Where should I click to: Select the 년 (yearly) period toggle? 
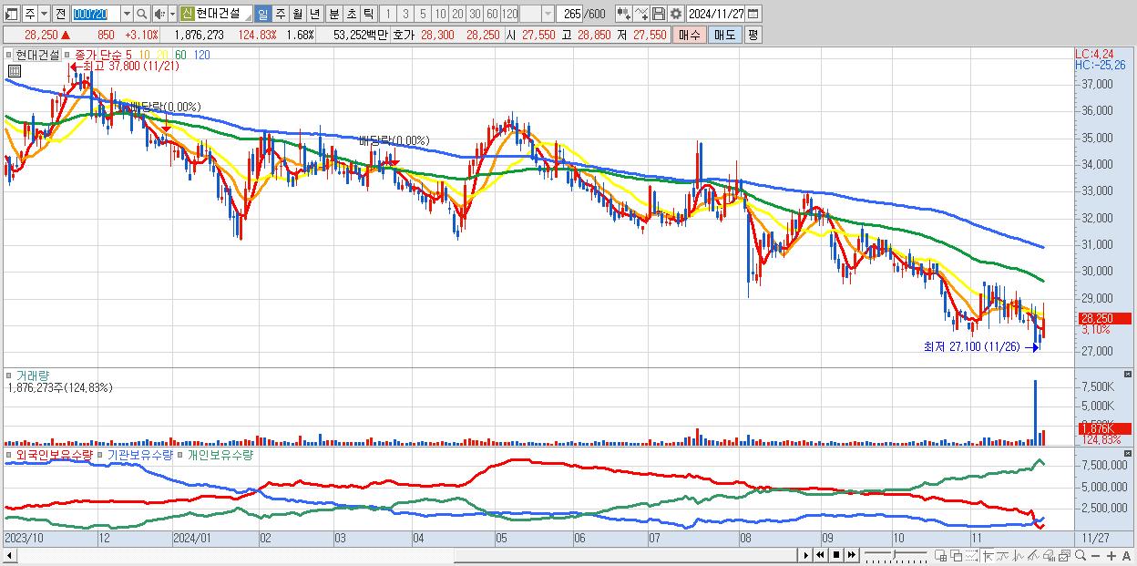tap(314, 14)
